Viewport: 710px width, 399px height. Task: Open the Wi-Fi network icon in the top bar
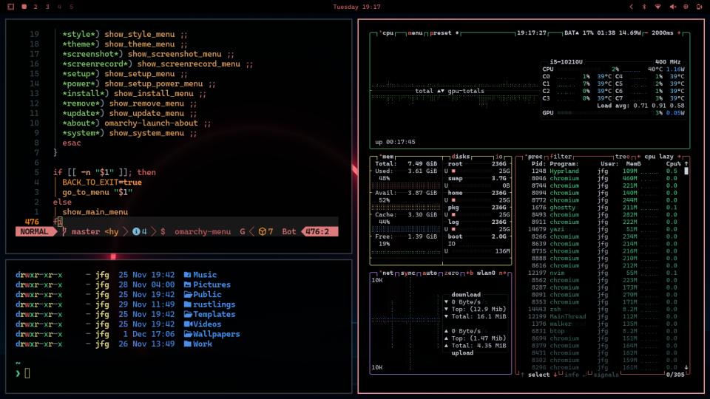pyautogui.click(x=657, y=7)
